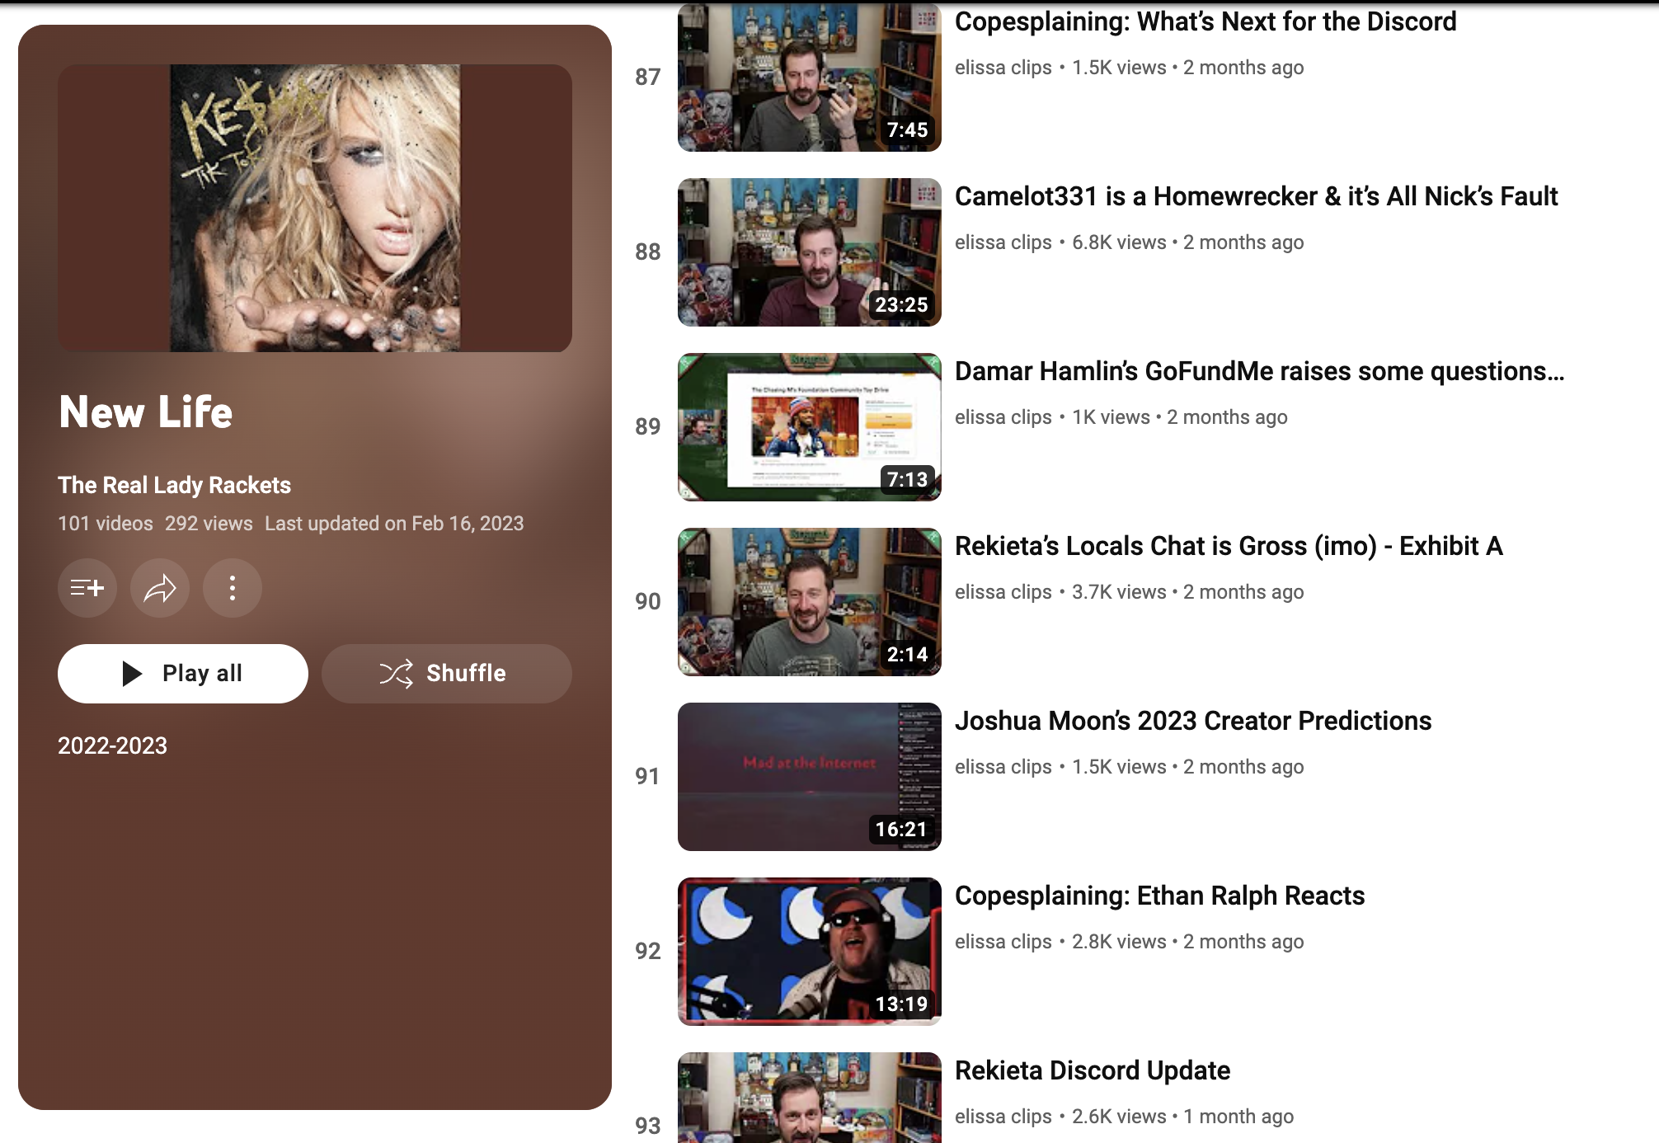Open elissa clips channel on video 87
Image resolution: width=1659 pixels, height=1143 pixels.
point(1003,68)
